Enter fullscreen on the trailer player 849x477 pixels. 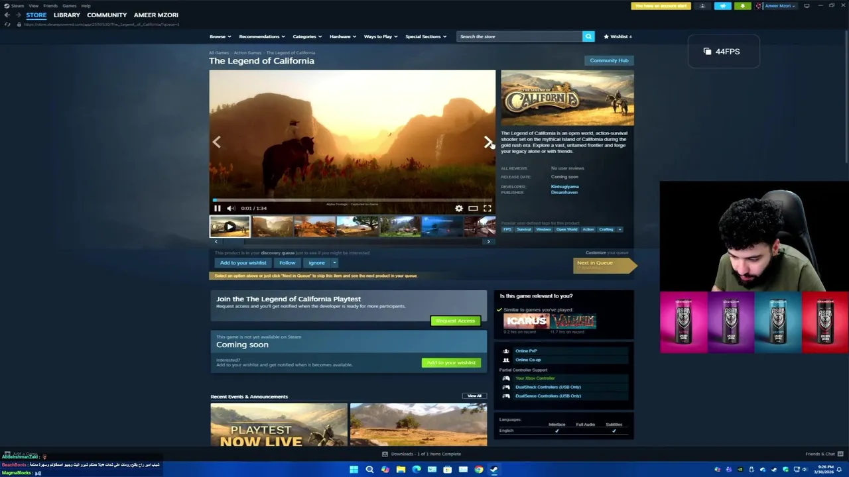pyautogui.click(x=488, y=208)
